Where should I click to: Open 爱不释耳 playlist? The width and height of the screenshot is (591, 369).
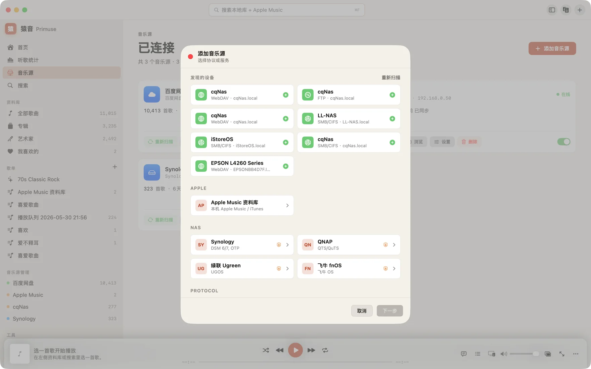click(61, 243)
